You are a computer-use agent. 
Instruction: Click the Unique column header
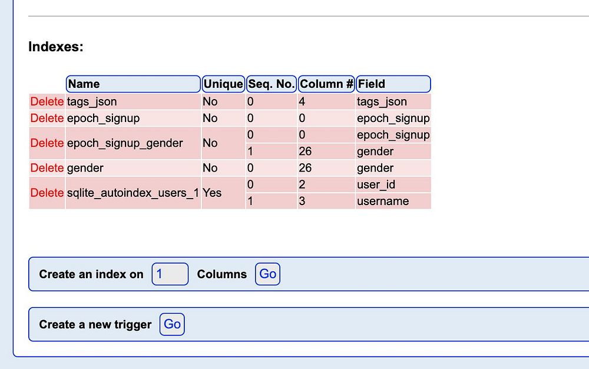(x=223, y=84)
